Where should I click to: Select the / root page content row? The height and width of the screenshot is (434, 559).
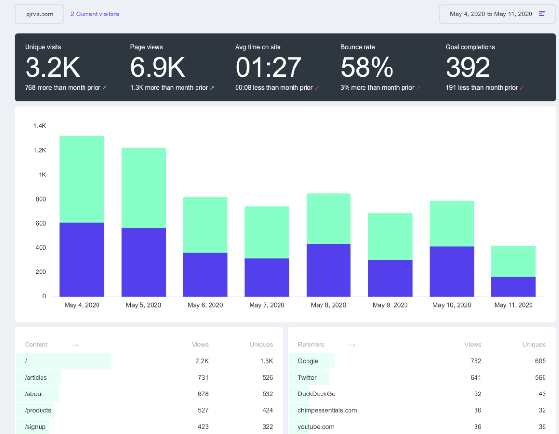point(149,361)
